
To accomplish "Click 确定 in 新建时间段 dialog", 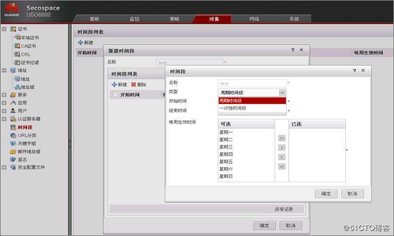I will click(264, 226).
